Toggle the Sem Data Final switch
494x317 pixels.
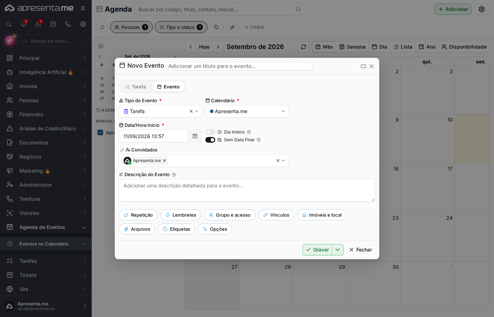(x=210, y=140)
